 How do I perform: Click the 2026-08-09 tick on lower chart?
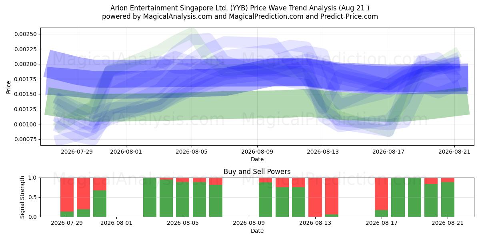point(249,223)
